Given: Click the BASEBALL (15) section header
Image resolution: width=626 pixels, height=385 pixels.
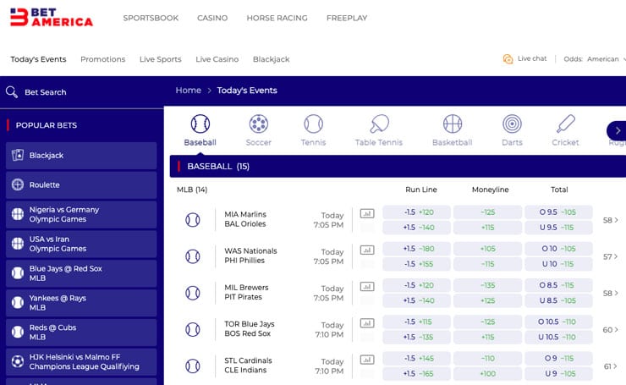Looking at the screenshot, I should tap(398, 166).
